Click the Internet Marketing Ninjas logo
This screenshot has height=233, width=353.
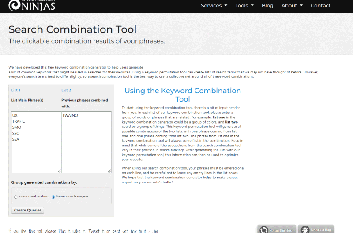click(32, 5)
